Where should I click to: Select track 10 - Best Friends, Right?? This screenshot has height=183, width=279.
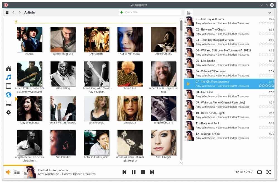[229, 115]
